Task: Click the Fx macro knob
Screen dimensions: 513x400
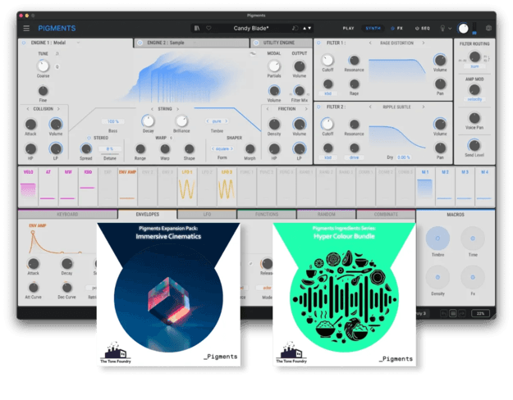Action: pos(473,277)
